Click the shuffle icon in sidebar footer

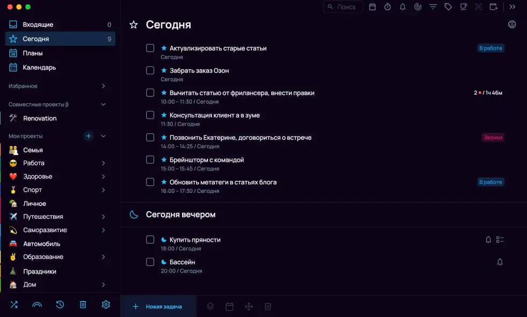pyautogui.click(x=14, y=305)
